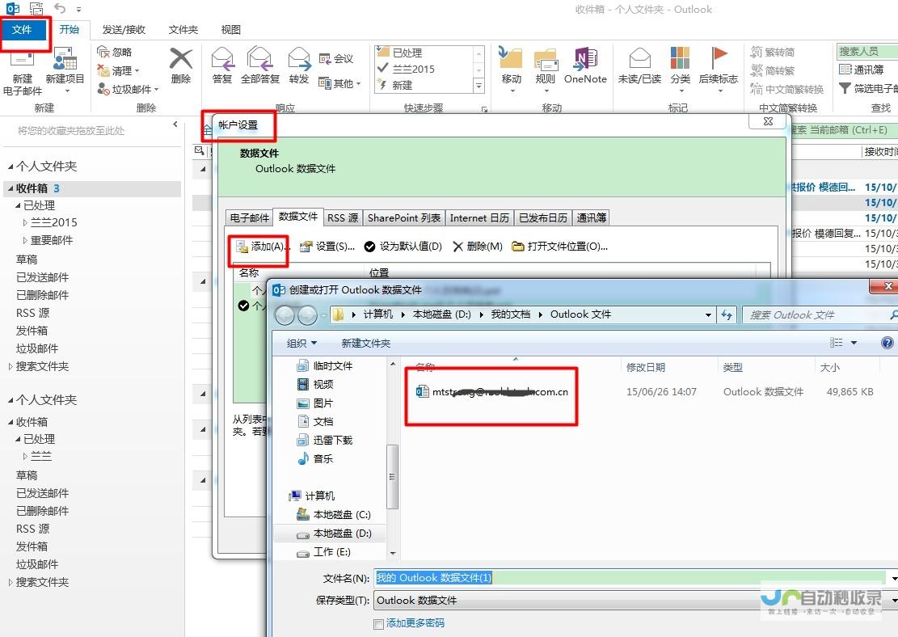Select the E-mail tab in Account Settings
Viewport: 898px width, 637px height.
tap(249, 217)
